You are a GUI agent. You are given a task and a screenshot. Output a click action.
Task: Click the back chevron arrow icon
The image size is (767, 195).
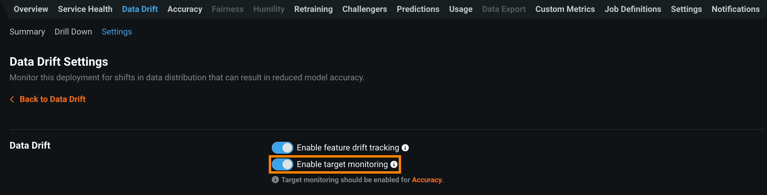12,99
